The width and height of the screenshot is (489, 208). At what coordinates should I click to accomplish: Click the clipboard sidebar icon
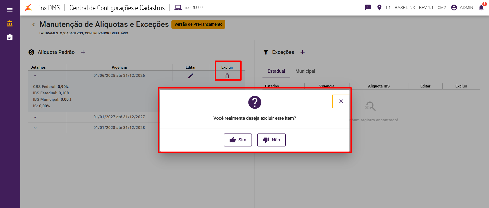point(10,37)
